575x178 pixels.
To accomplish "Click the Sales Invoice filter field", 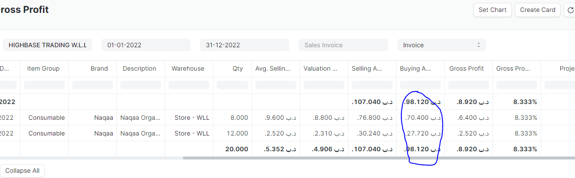I will click(x=343, y=45).
